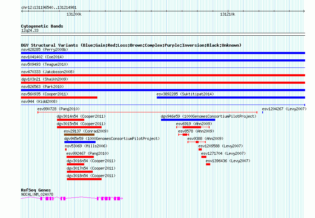Click the nsv470333 (Jakobsson2008) label
315x218 pixels.
(x=48, y=72)
